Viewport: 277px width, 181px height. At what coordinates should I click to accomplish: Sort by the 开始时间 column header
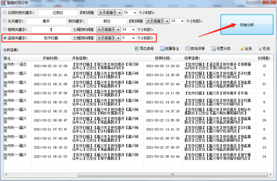click(51, 58)
